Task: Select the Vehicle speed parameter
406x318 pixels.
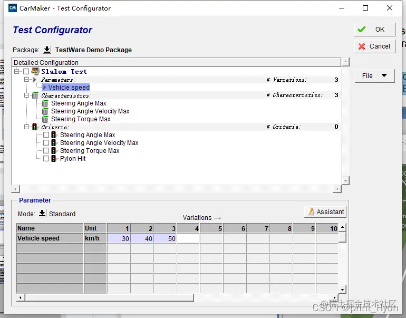Action: tap(66, 87)
